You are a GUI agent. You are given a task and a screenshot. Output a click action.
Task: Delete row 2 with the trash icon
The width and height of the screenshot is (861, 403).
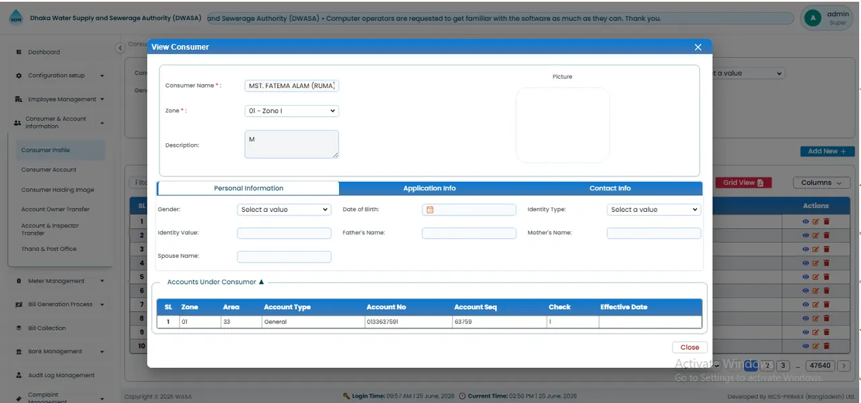point(827,235)
